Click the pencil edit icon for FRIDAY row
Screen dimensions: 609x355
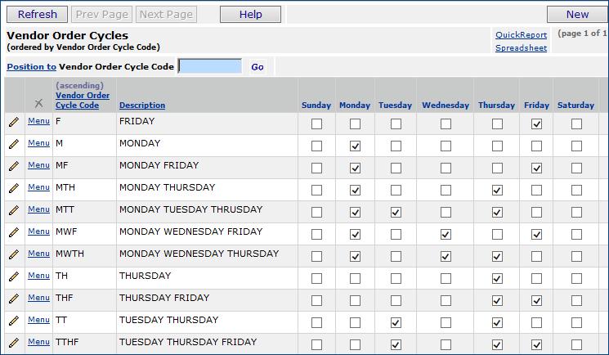click(x=13, y=123)
